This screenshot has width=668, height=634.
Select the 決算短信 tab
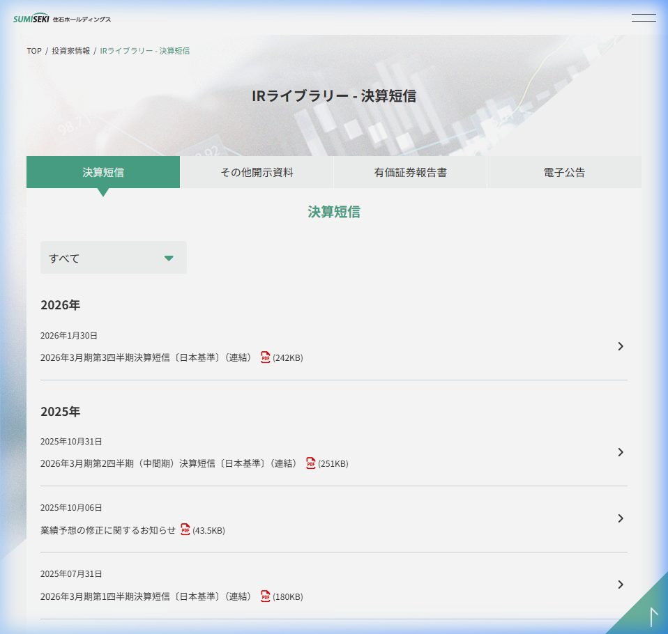point(103,172)
